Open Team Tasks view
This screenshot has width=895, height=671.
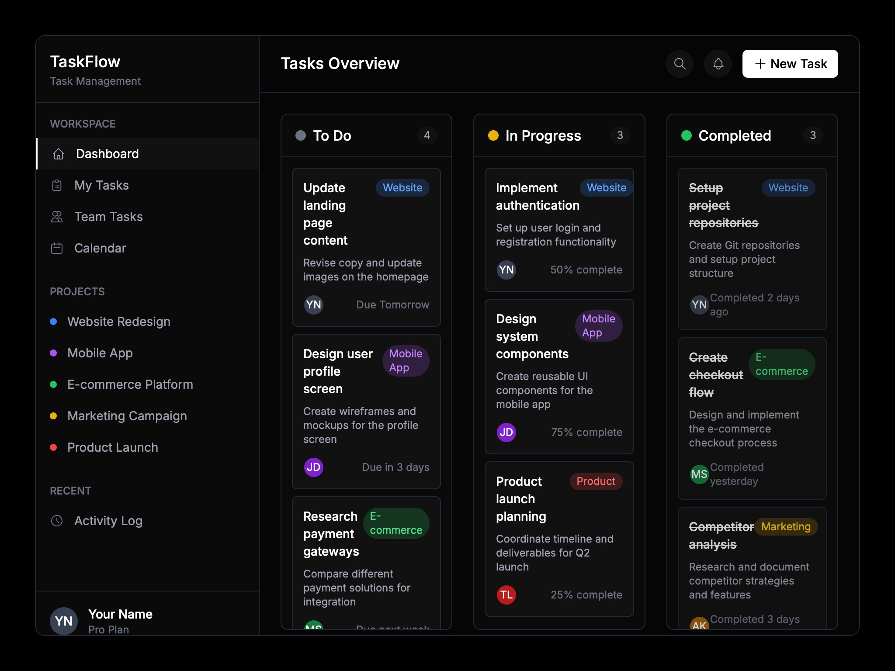pyautogui.click(x=148, y=217)
